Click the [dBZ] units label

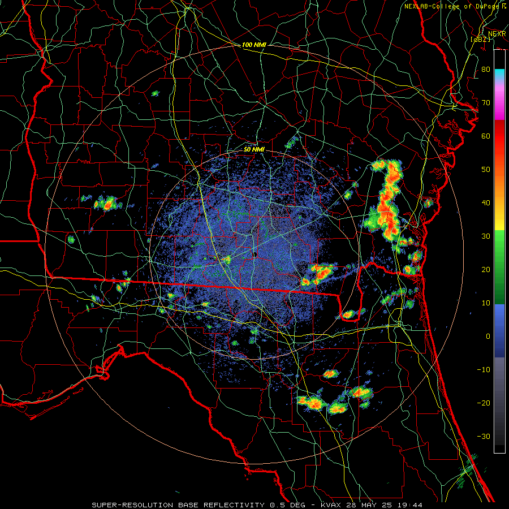click(x=480, y=39)
